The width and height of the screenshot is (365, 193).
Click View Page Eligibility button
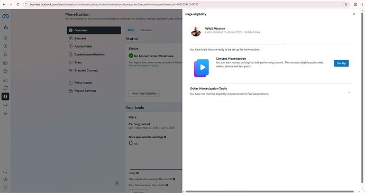(144, 94)
